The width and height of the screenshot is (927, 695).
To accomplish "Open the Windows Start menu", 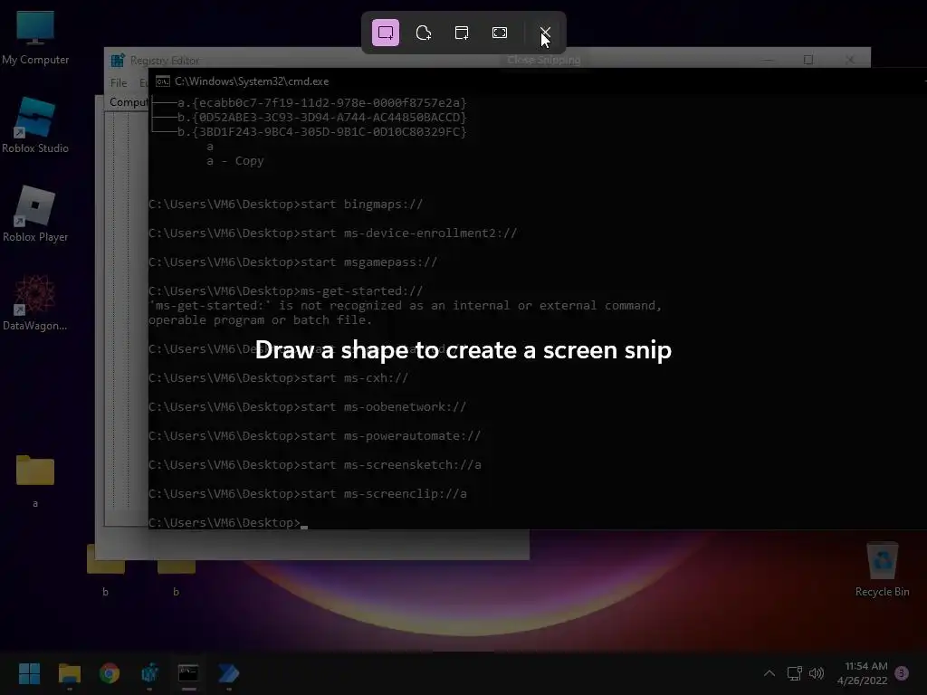I will pyautogui.click(x=29, y=673).
